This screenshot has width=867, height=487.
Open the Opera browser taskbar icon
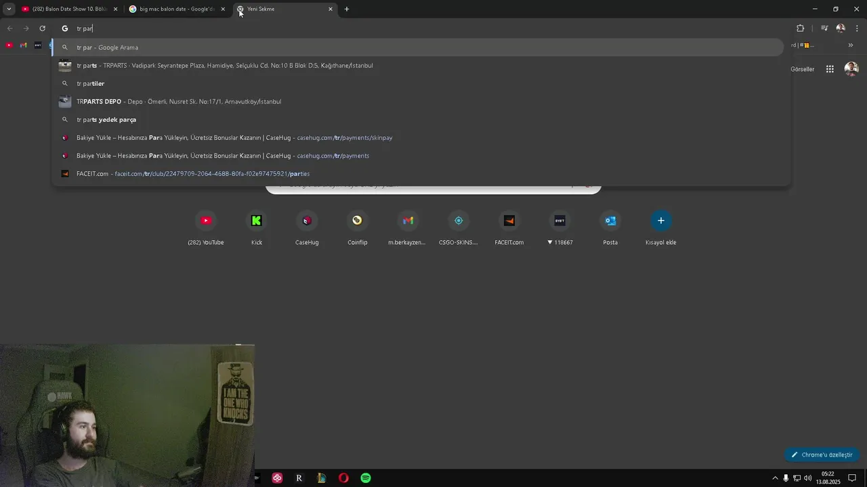point(343,478)
